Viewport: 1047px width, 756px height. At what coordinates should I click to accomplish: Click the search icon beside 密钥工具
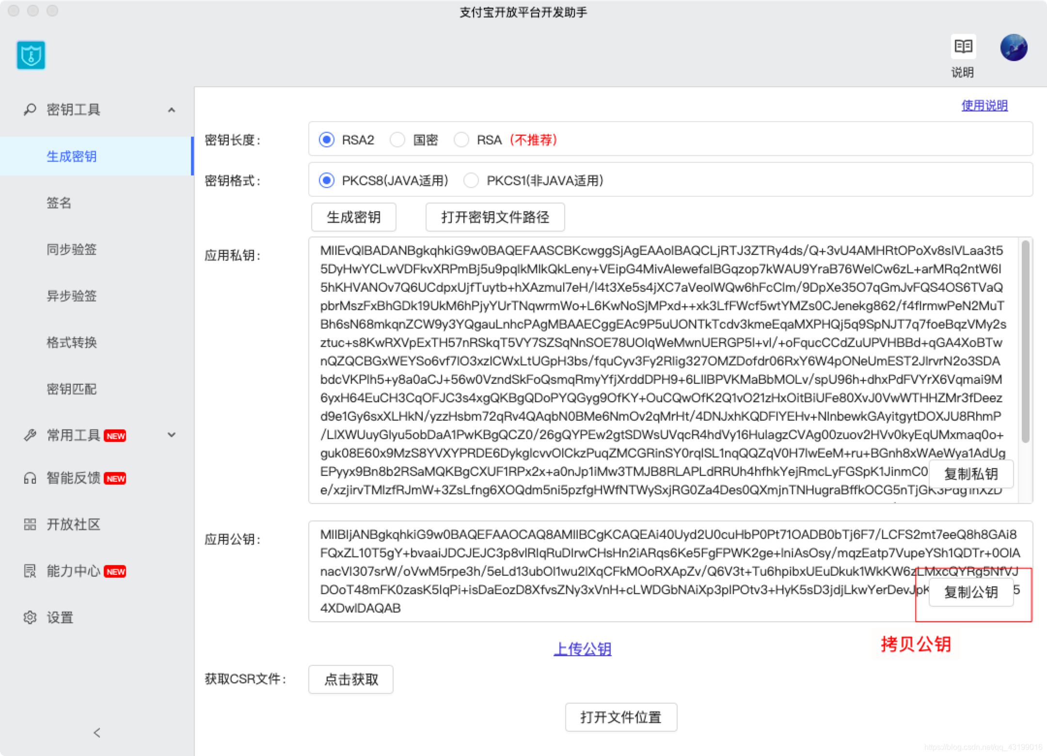[30, 110]
